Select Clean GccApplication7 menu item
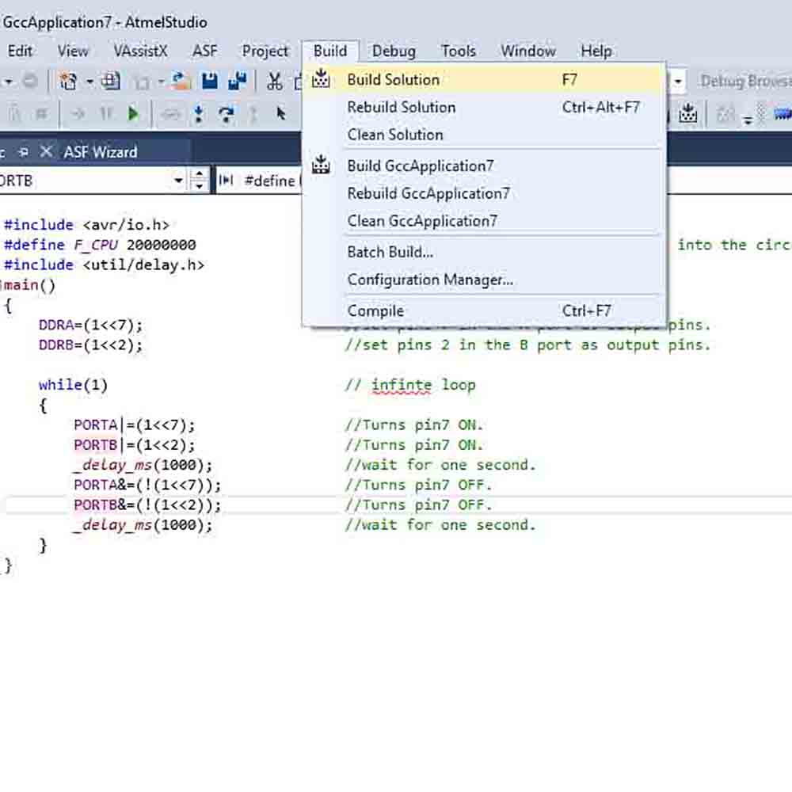The width and height of the screenshot is (792, 792). click(x=421, y=221)
